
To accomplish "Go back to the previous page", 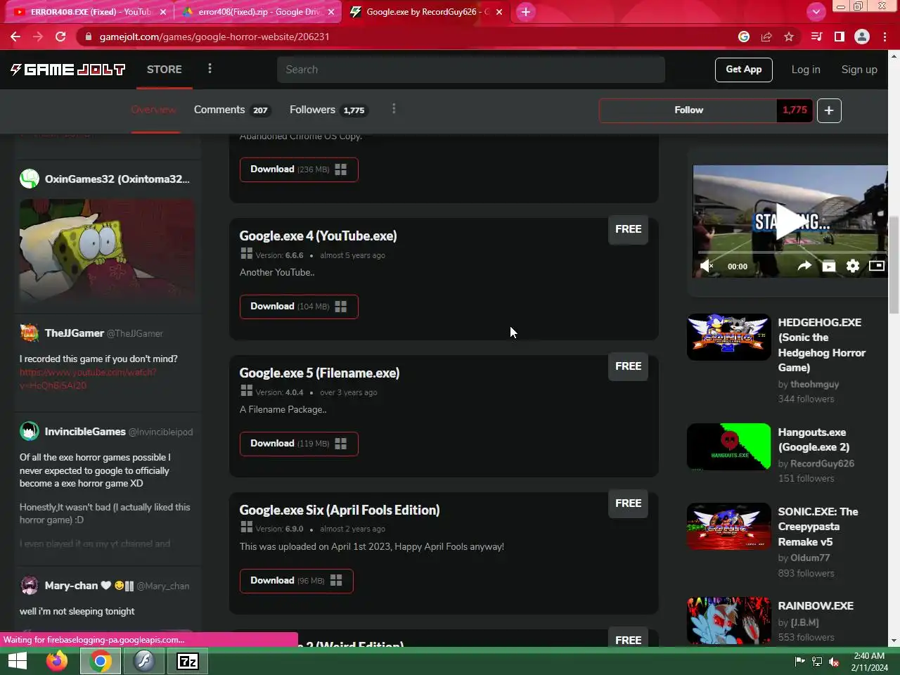I will point(15,37).
